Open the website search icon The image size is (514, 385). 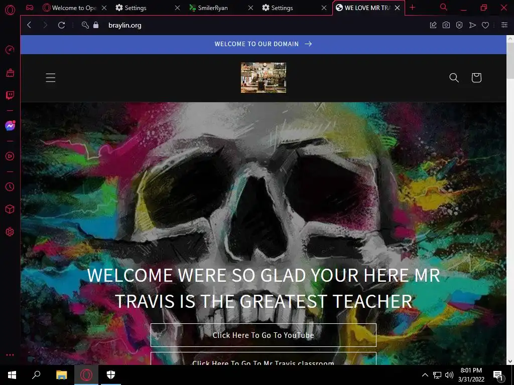point(454,78)
